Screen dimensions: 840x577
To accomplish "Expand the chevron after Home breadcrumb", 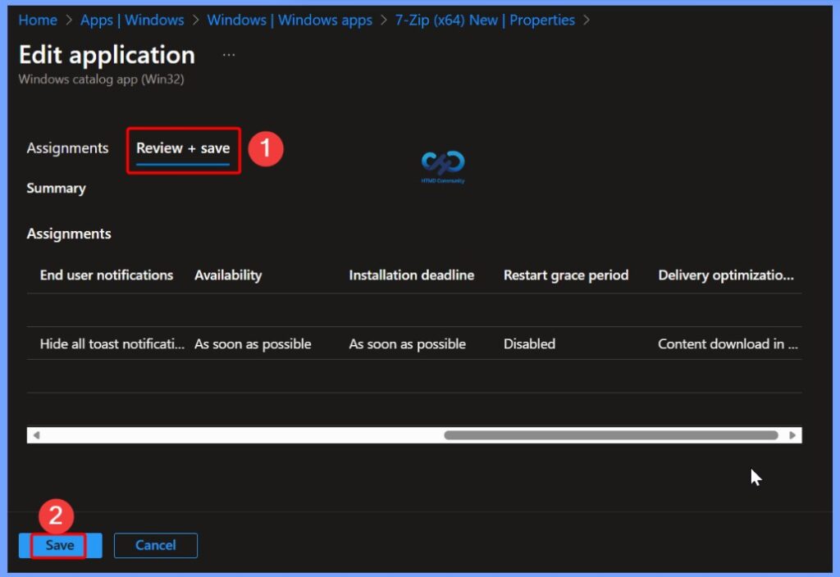I will [70, 20].
